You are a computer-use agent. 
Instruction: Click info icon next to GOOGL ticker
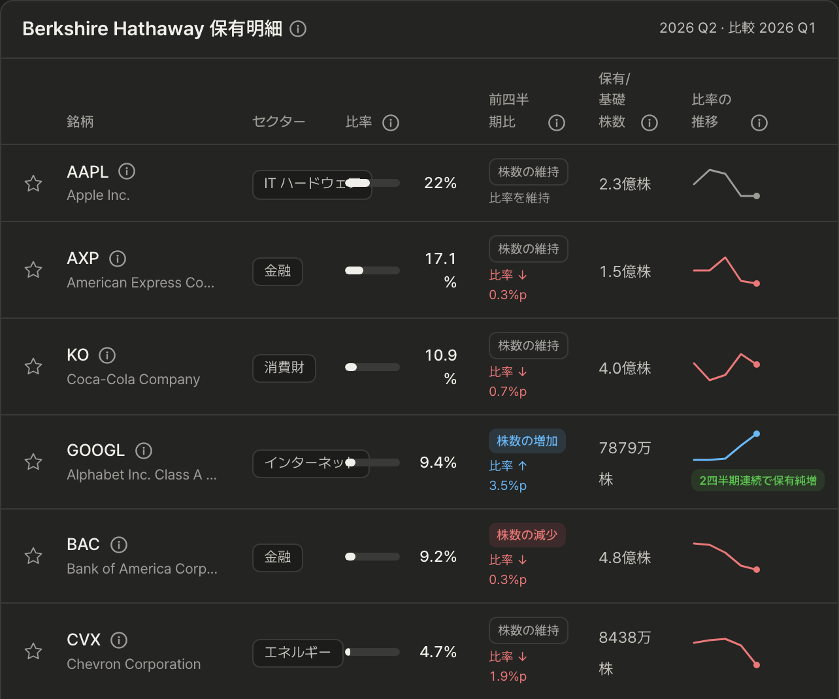[x=144, y=451]
